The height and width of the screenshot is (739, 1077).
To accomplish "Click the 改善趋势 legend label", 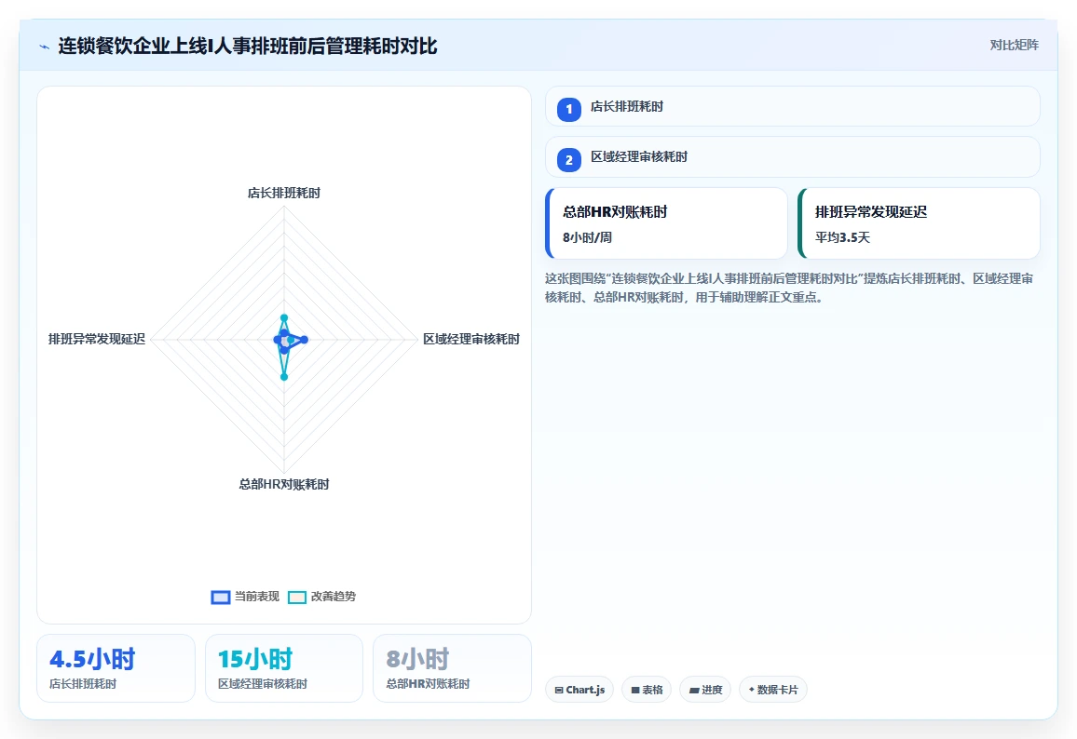I will pyautogui.click(x=334, y=597).
